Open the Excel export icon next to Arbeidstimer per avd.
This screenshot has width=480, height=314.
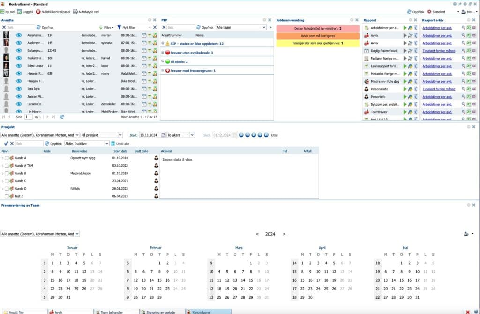[468, 28]
